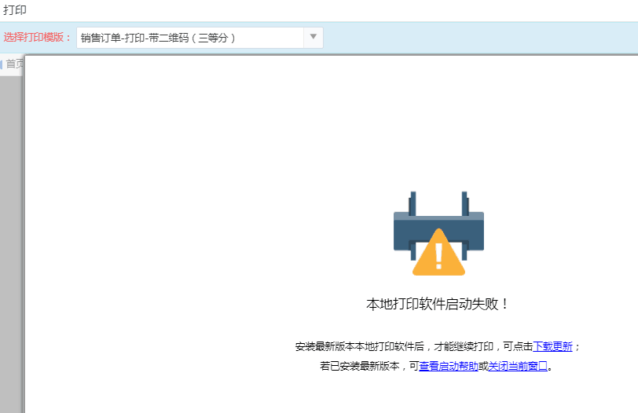Select the 销售订单-打印-带二维码 template combo box
The width and height of the screenshot is (638, 413).
[x=189, y=37]
